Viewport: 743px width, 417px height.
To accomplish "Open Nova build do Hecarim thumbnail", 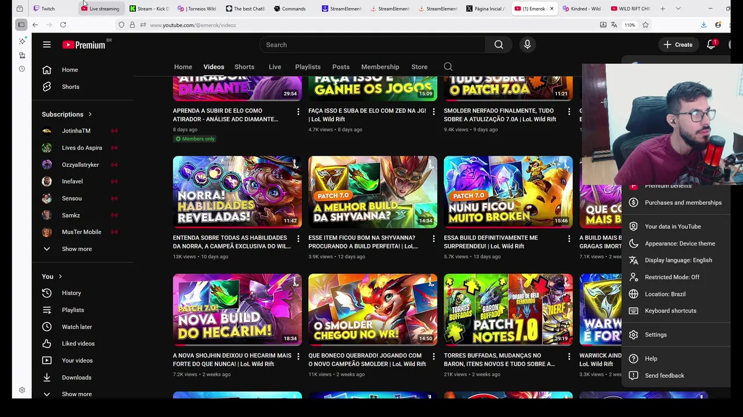I will (237, 309).
